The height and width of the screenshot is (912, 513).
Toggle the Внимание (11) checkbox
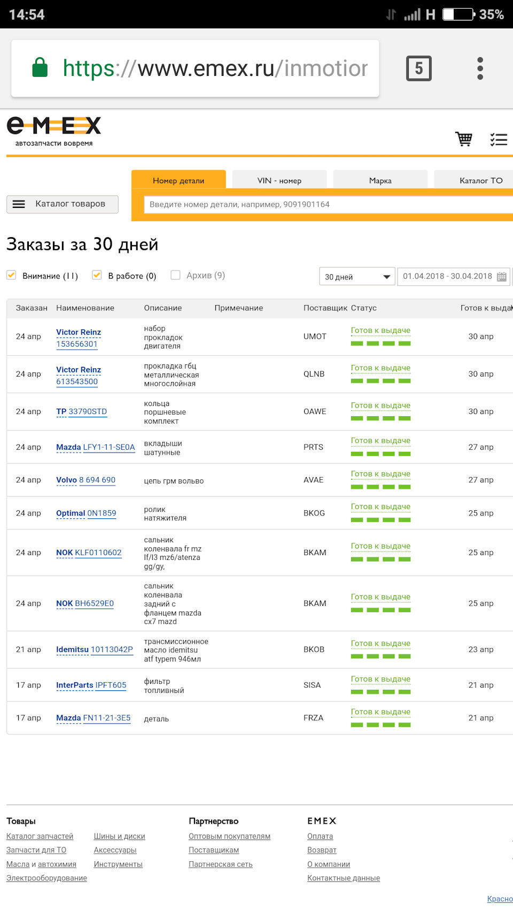(11, 275)
